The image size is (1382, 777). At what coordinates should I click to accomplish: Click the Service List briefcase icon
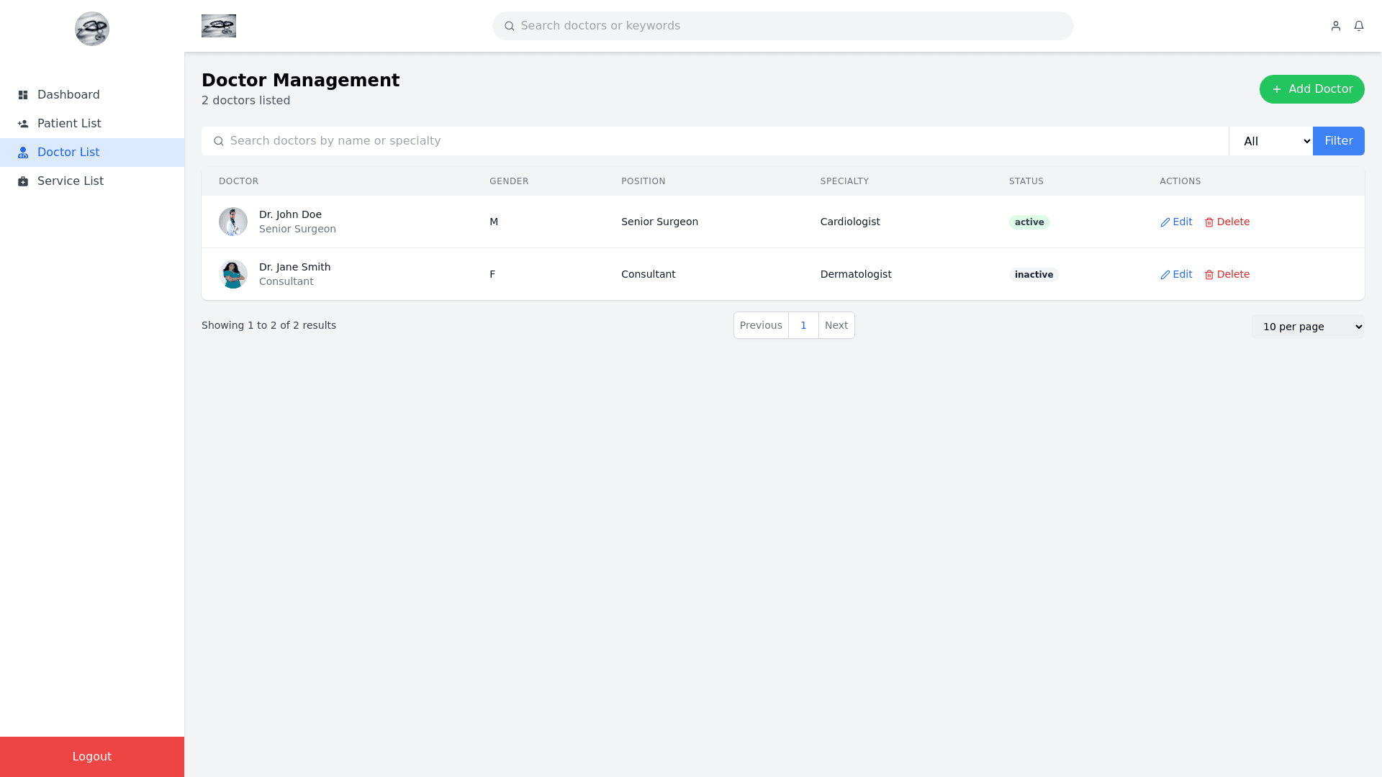[x=23, y=181]
